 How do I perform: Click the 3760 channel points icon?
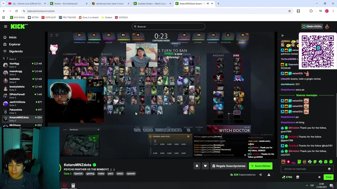coord(284,177)
